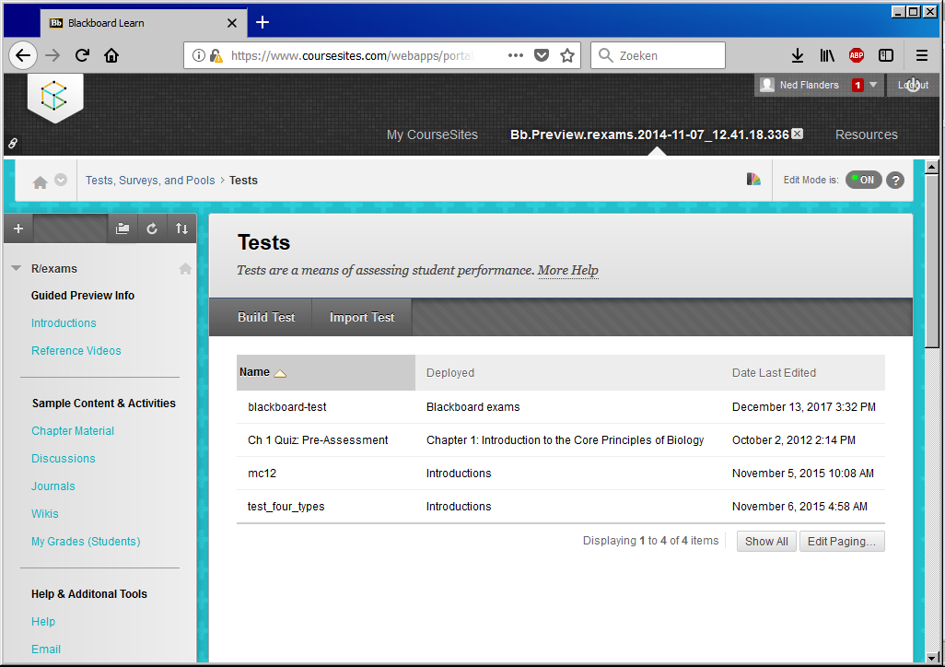Click Import Test
Image resolution: width=945 pixels, height=667 pixels.
[x=362, y=317]
